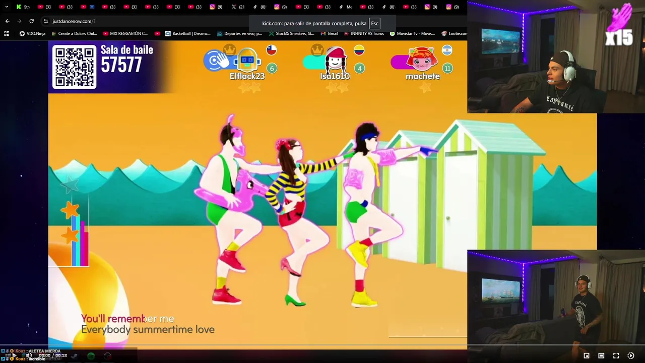The image size is (645, 363).
Task: Click the Spotify taskbar icon
Action: point(91,356)
